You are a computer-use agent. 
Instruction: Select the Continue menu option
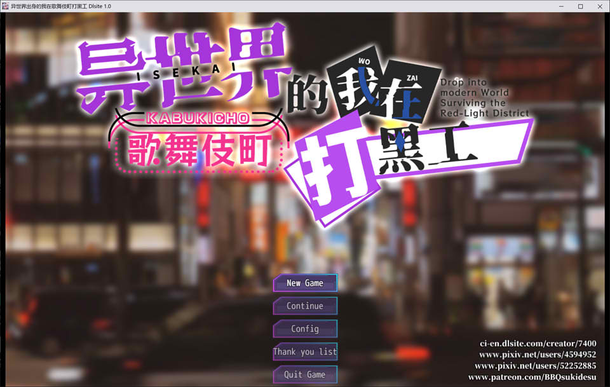coord(305,306)
